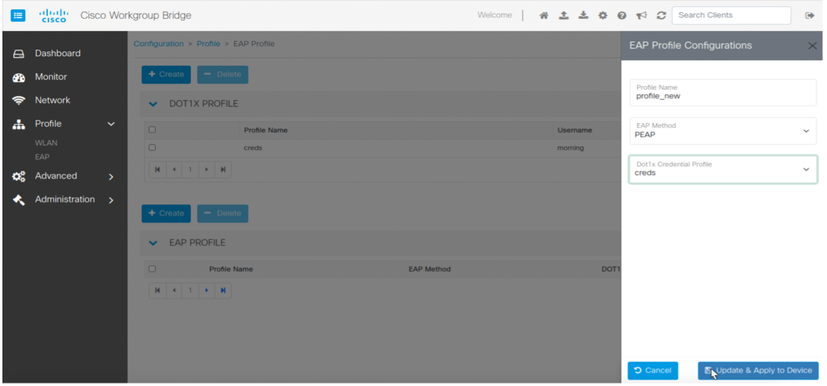Go to home via house icon
The width and height of the screenshot is (827, 386).
tap(544, 16)
